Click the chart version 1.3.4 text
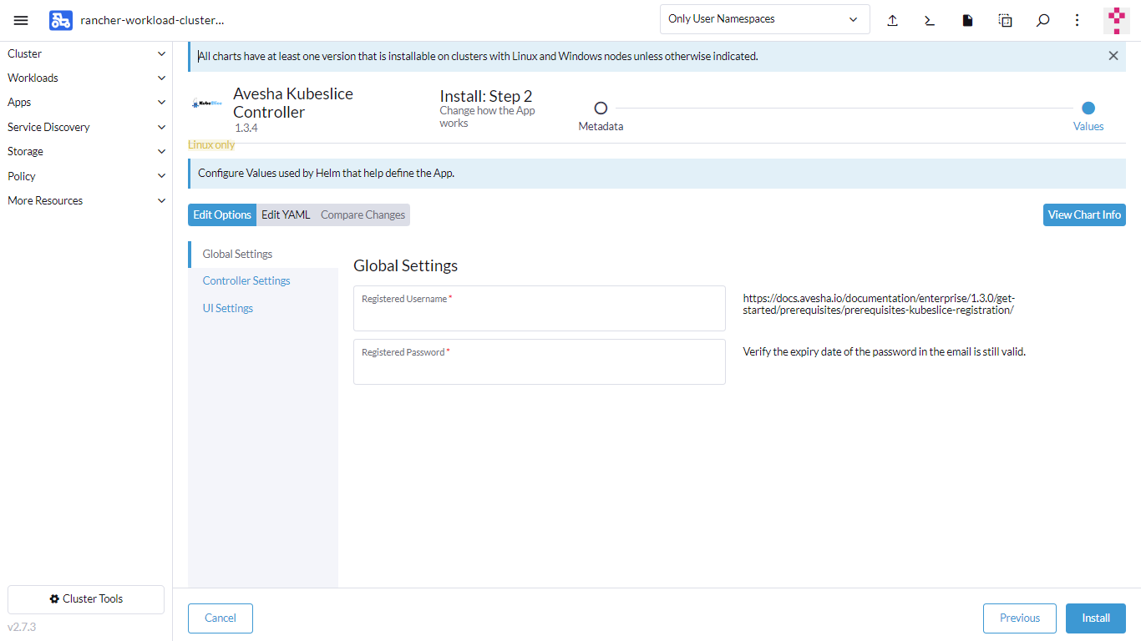 [x=246, y=129]
